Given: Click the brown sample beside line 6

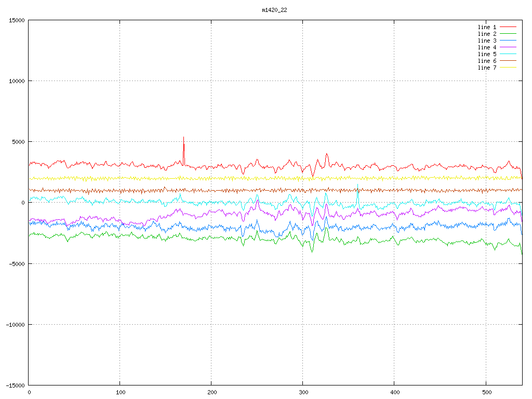Looking at the screenshot, I should tap(508, 61).
